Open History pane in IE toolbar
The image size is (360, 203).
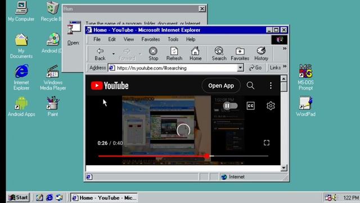coord(261,54)
